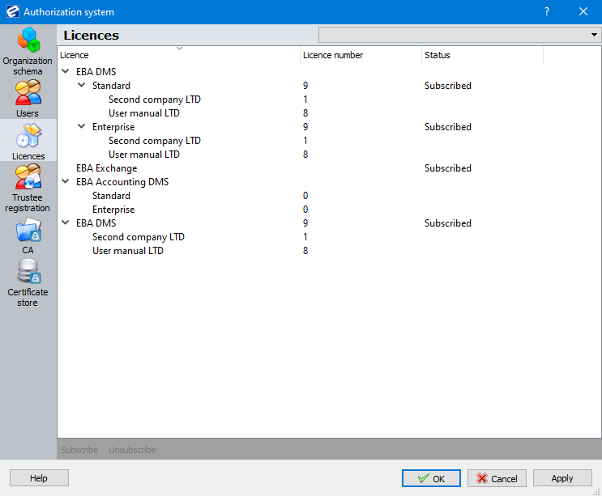
Task: Collapse the Enterprise node under EBA DMS
Action: [81, 126]
